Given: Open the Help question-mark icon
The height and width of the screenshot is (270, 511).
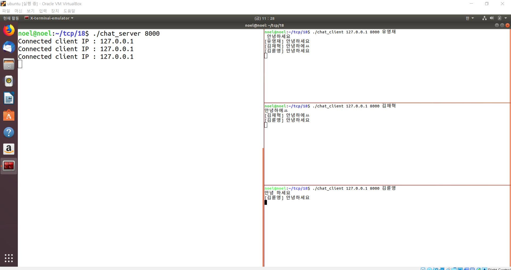Looking at the screenshot, I should (x=9, y=132).
